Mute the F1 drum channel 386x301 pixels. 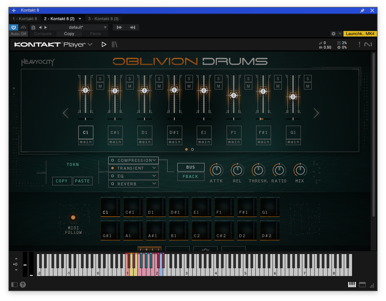coord(248,86)
